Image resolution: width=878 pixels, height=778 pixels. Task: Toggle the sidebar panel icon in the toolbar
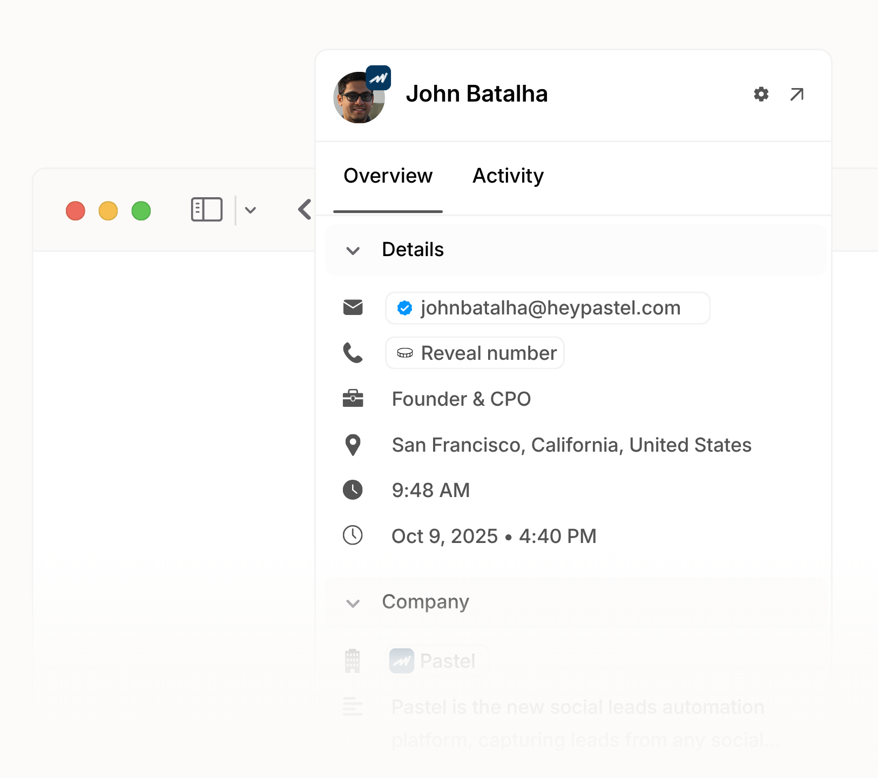(206, 210)
